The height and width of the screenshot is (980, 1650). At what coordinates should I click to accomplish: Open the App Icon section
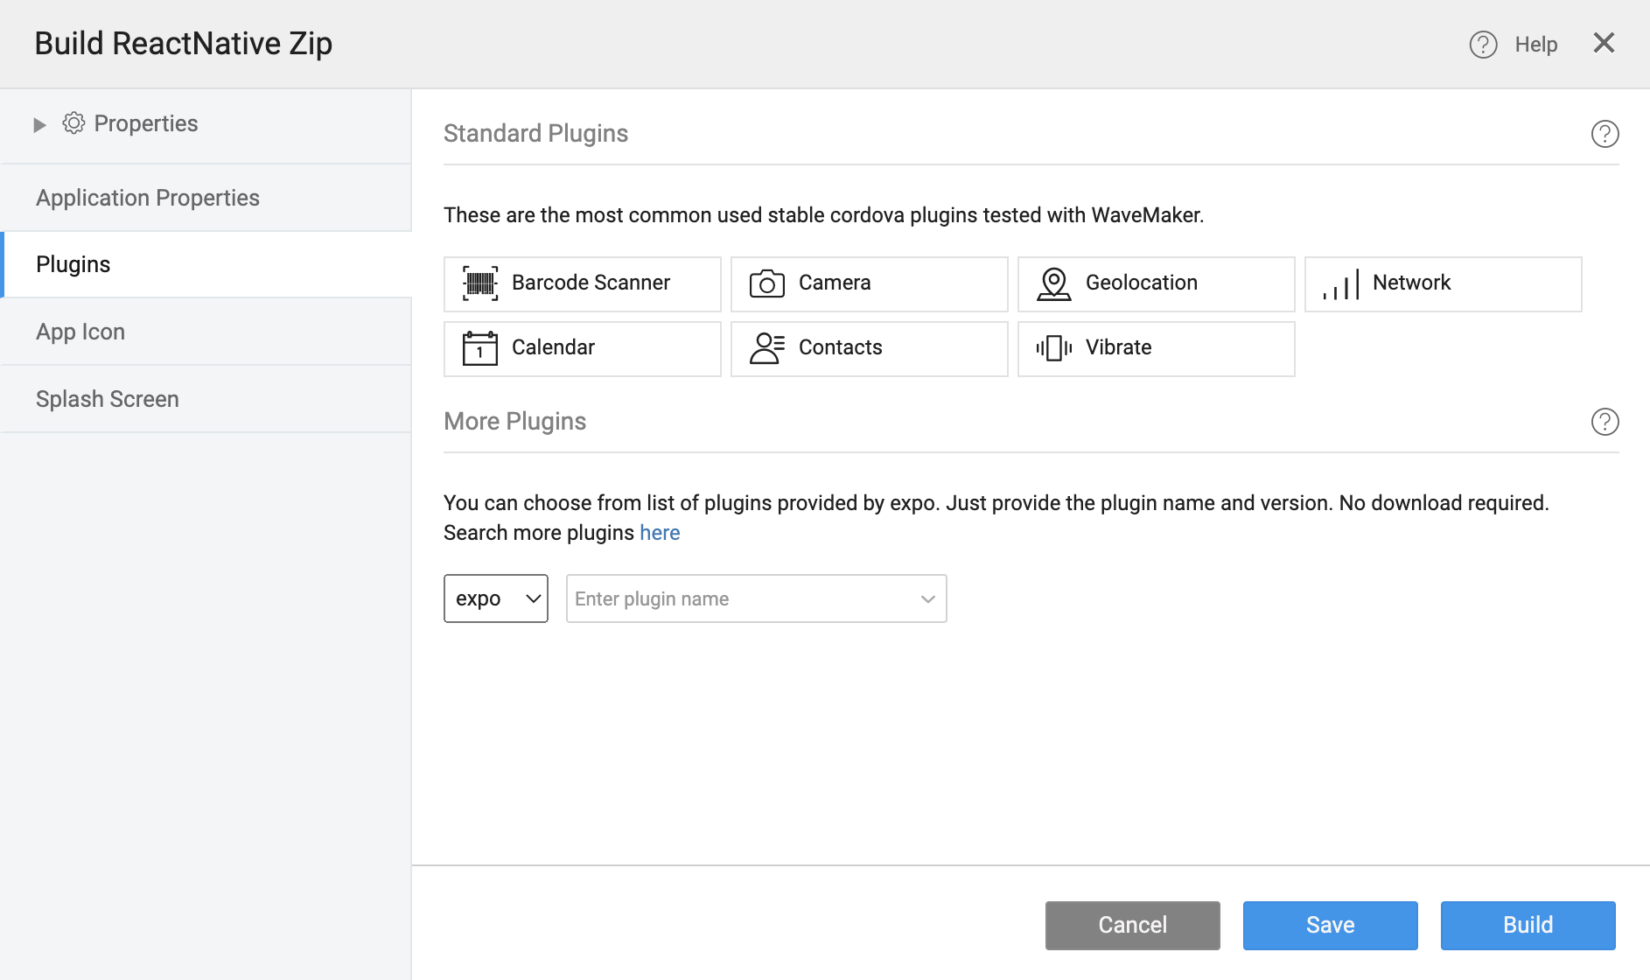click(80, 332)
